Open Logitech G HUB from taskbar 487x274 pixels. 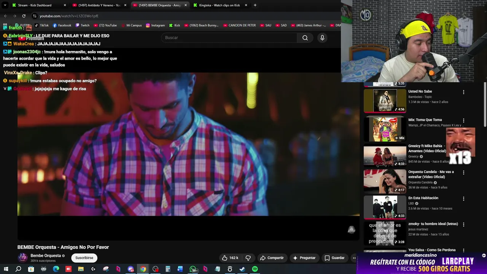coord(93,269)
